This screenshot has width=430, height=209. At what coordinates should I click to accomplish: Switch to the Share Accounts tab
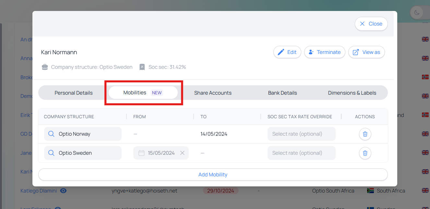213,93
